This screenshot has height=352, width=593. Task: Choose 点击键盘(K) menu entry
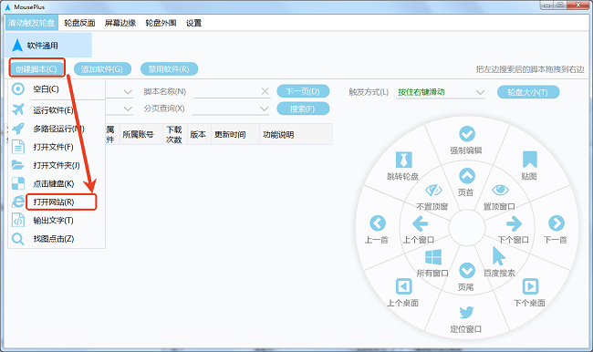[54, 183]
